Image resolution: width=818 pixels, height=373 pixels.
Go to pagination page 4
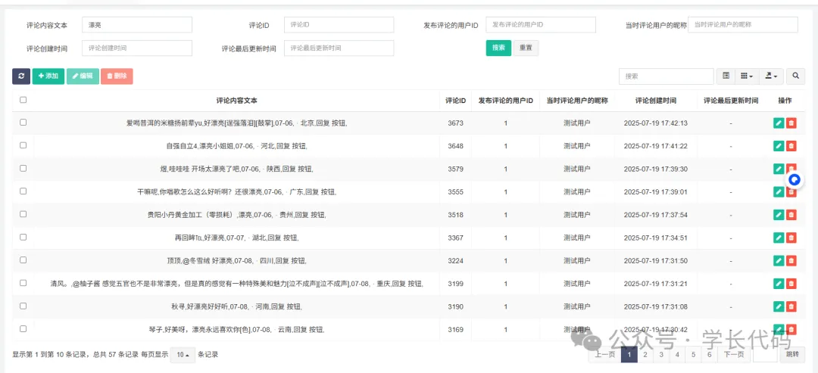click(677, 355)
